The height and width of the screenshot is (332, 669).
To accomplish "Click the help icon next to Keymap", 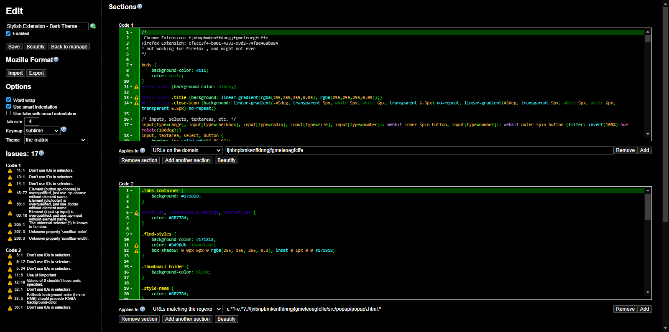I will (64, 129).
